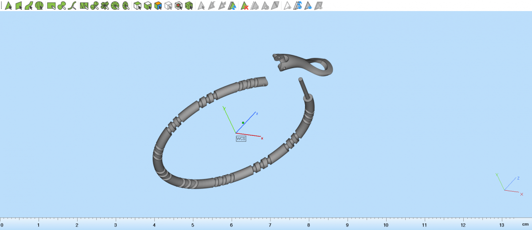Select the first green triangle selection tool
532x230 pixels.
8,6
